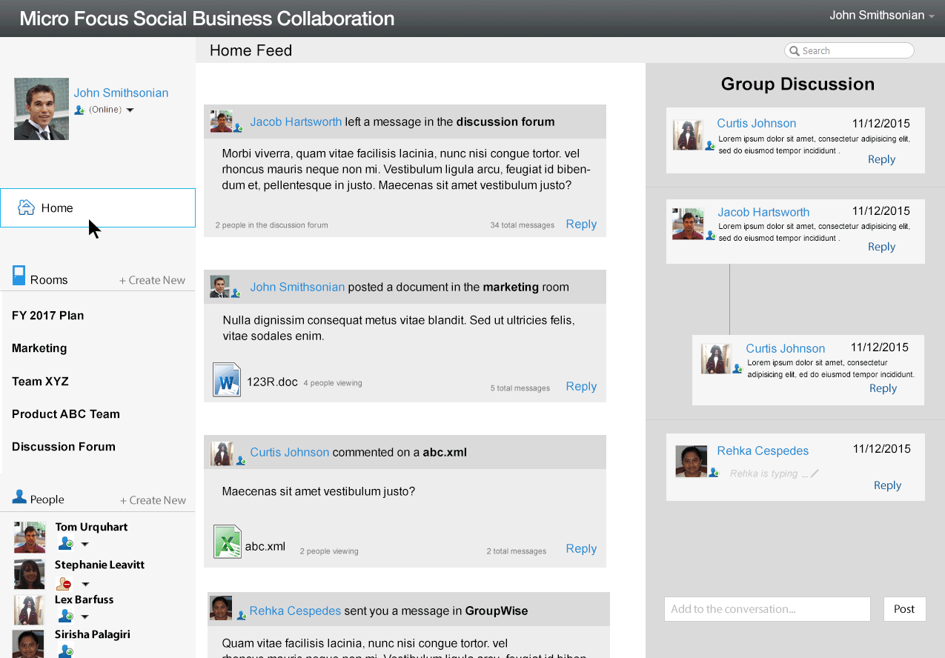This screenshot has width=945, height=658.
Task: Click Lex Barfuss's photo in the People list
Action: (x=30, y=610)
